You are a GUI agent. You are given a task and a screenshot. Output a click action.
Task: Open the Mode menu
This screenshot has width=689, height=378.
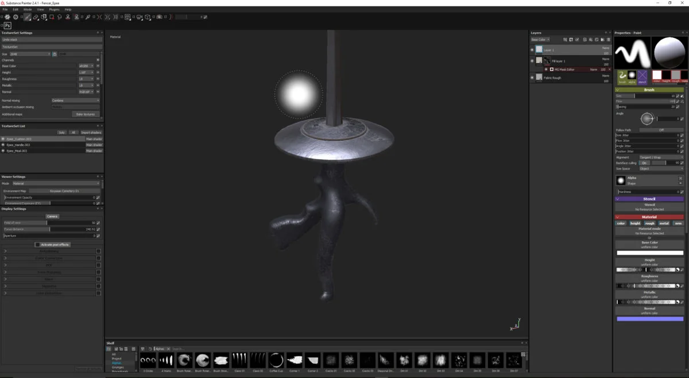[28, 10]
